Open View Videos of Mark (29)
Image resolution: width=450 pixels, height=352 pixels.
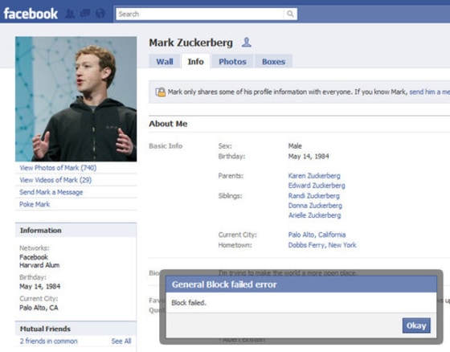(x=55, y=180)
